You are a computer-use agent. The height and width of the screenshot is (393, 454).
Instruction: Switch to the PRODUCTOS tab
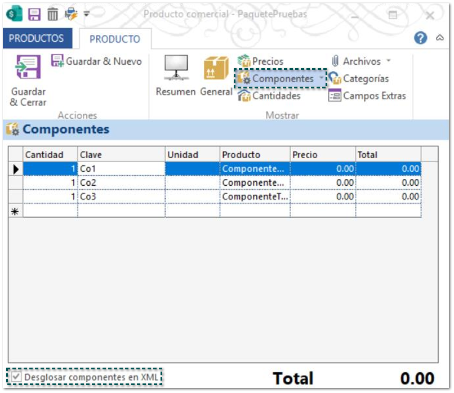pos(37,38)
